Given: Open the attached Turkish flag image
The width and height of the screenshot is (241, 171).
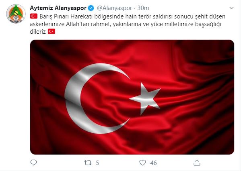Looking at the screenshot, I should click(132, 97).
